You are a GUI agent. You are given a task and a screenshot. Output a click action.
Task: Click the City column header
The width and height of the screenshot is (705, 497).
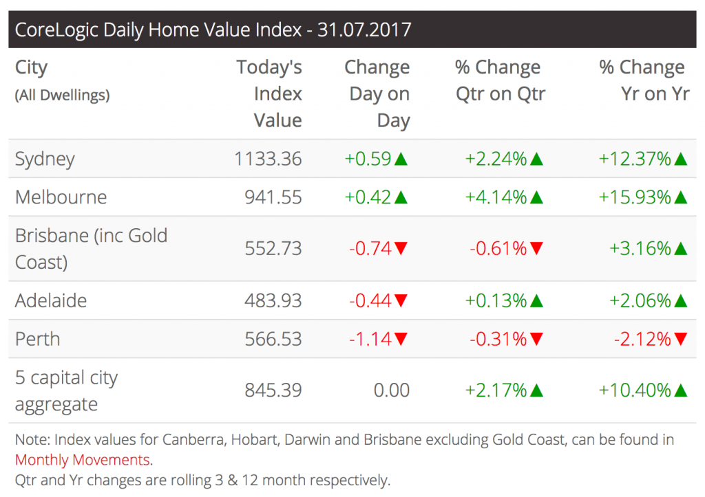tap(32, 68)
